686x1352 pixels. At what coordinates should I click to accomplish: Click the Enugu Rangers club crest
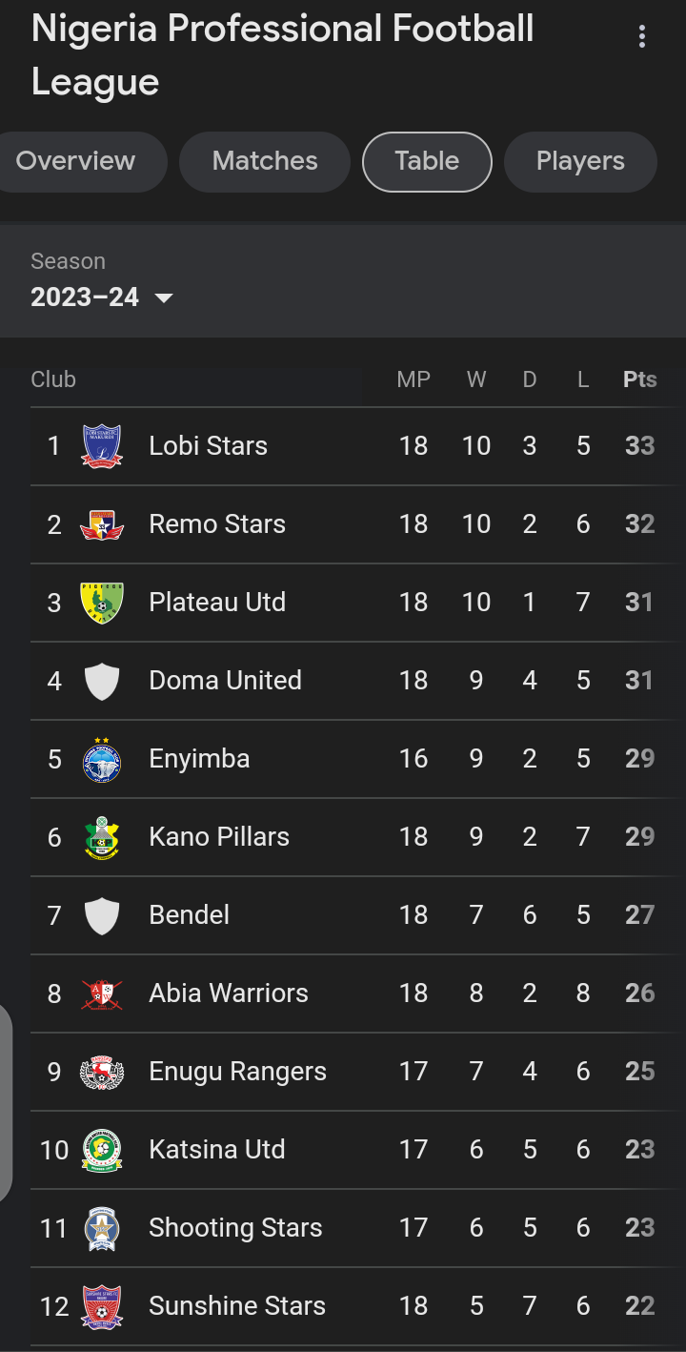tap(102, 1072)
